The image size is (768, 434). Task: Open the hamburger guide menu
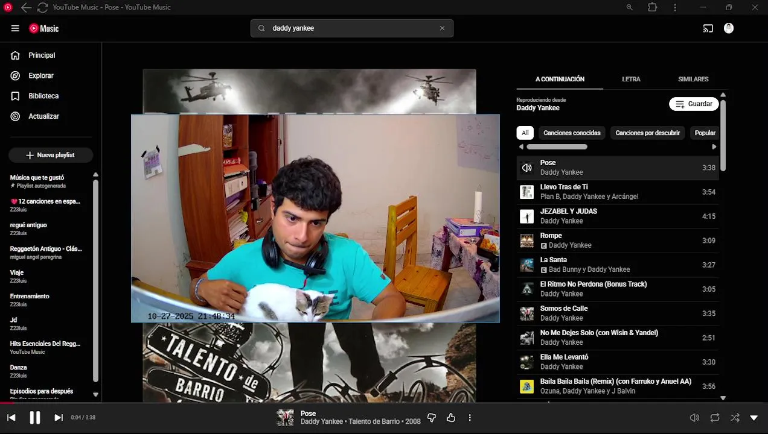[15, 28]
